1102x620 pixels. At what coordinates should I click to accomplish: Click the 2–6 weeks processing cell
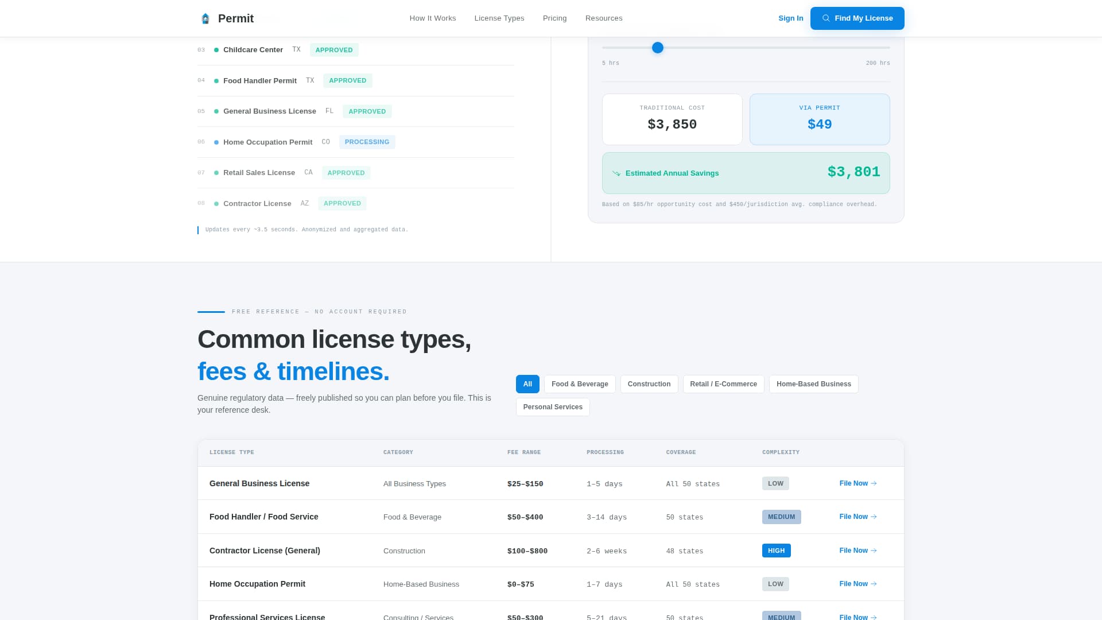tap(607, 551)
